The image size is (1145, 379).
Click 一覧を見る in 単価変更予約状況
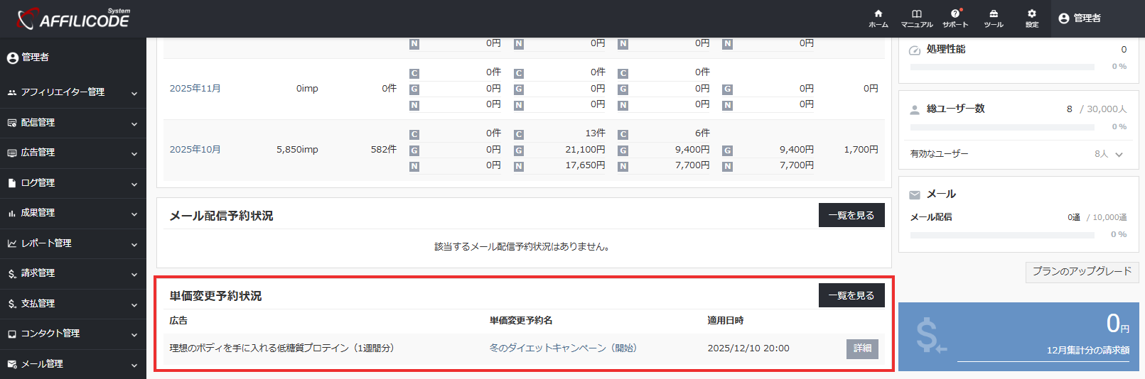click(851, 295)
